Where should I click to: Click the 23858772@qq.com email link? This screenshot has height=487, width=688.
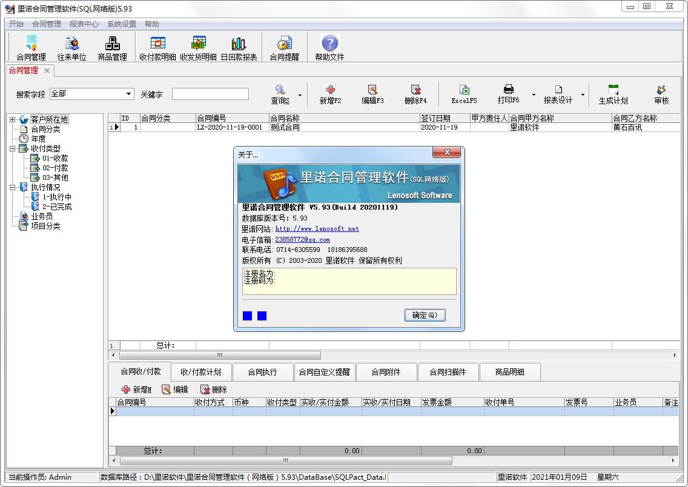[x=302, y=239]
